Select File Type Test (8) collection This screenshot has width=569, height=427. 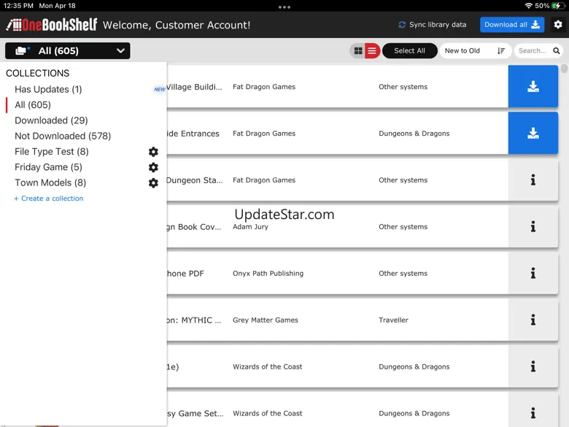click(x=52, y=152)
